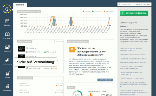
Task: Select the David Lynch order entry
Action: point(41,85)
